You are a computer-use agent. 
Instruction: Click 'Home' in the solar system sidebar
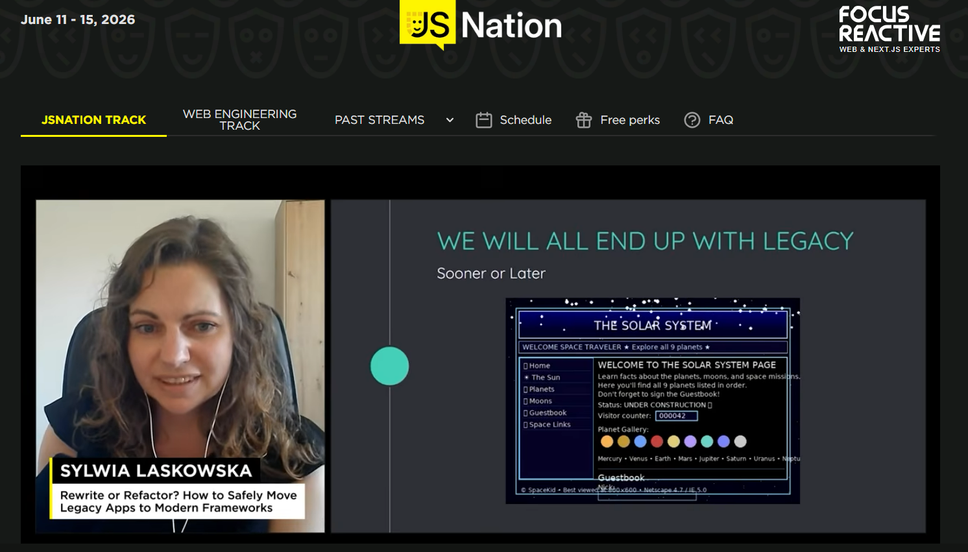(x=539, y=366)
